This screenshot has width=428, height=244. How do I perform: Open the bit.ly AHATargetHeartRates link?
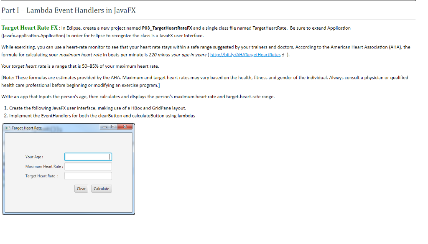click(x=245, y=55)
